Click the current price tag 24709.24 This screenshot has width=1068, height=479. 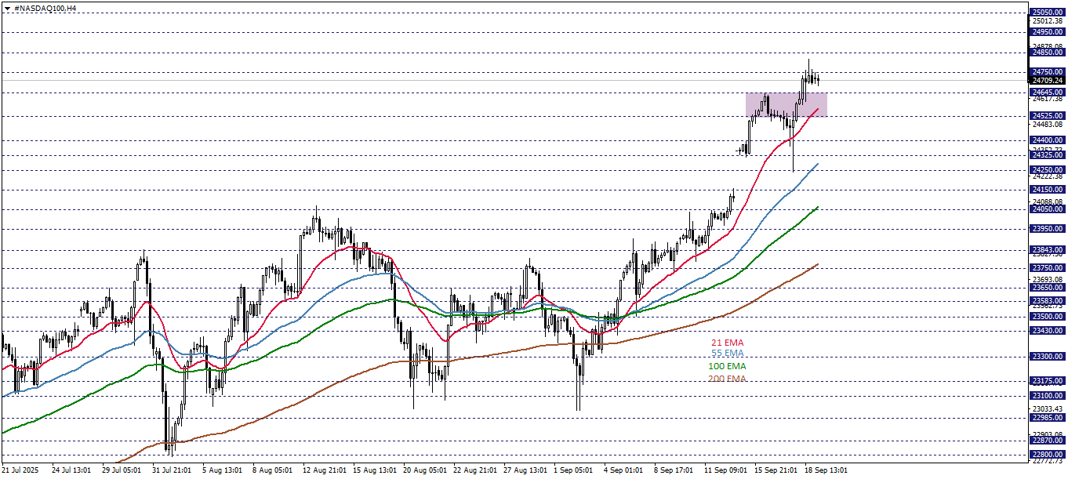pyautogui.click(x=1048, y=80)
